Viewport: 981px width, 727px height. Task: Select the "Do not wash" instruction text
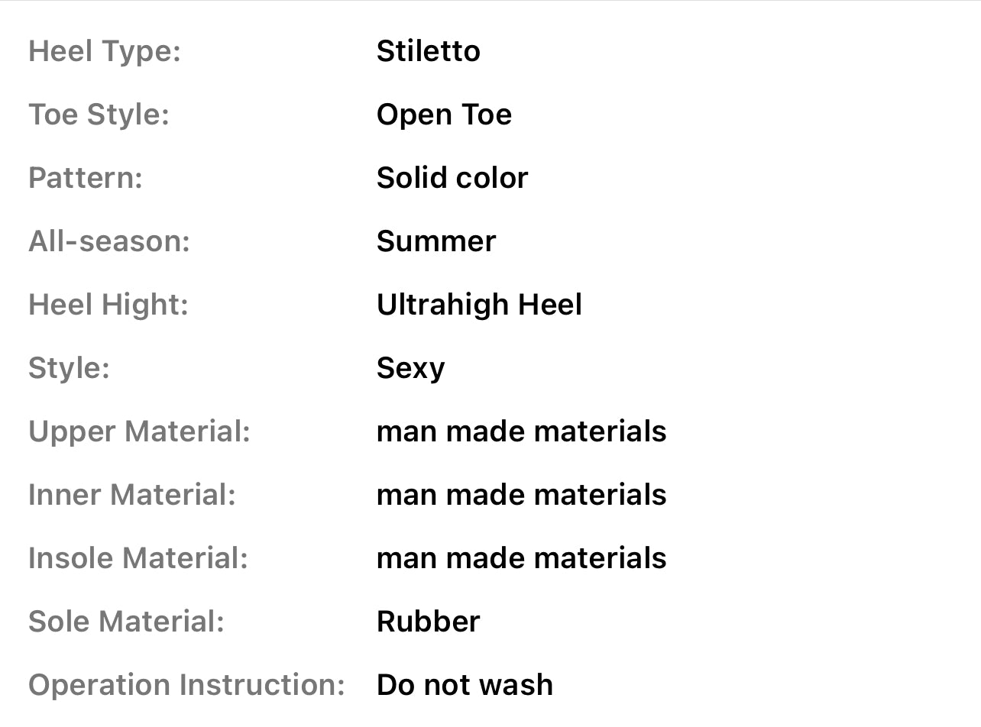465,686
